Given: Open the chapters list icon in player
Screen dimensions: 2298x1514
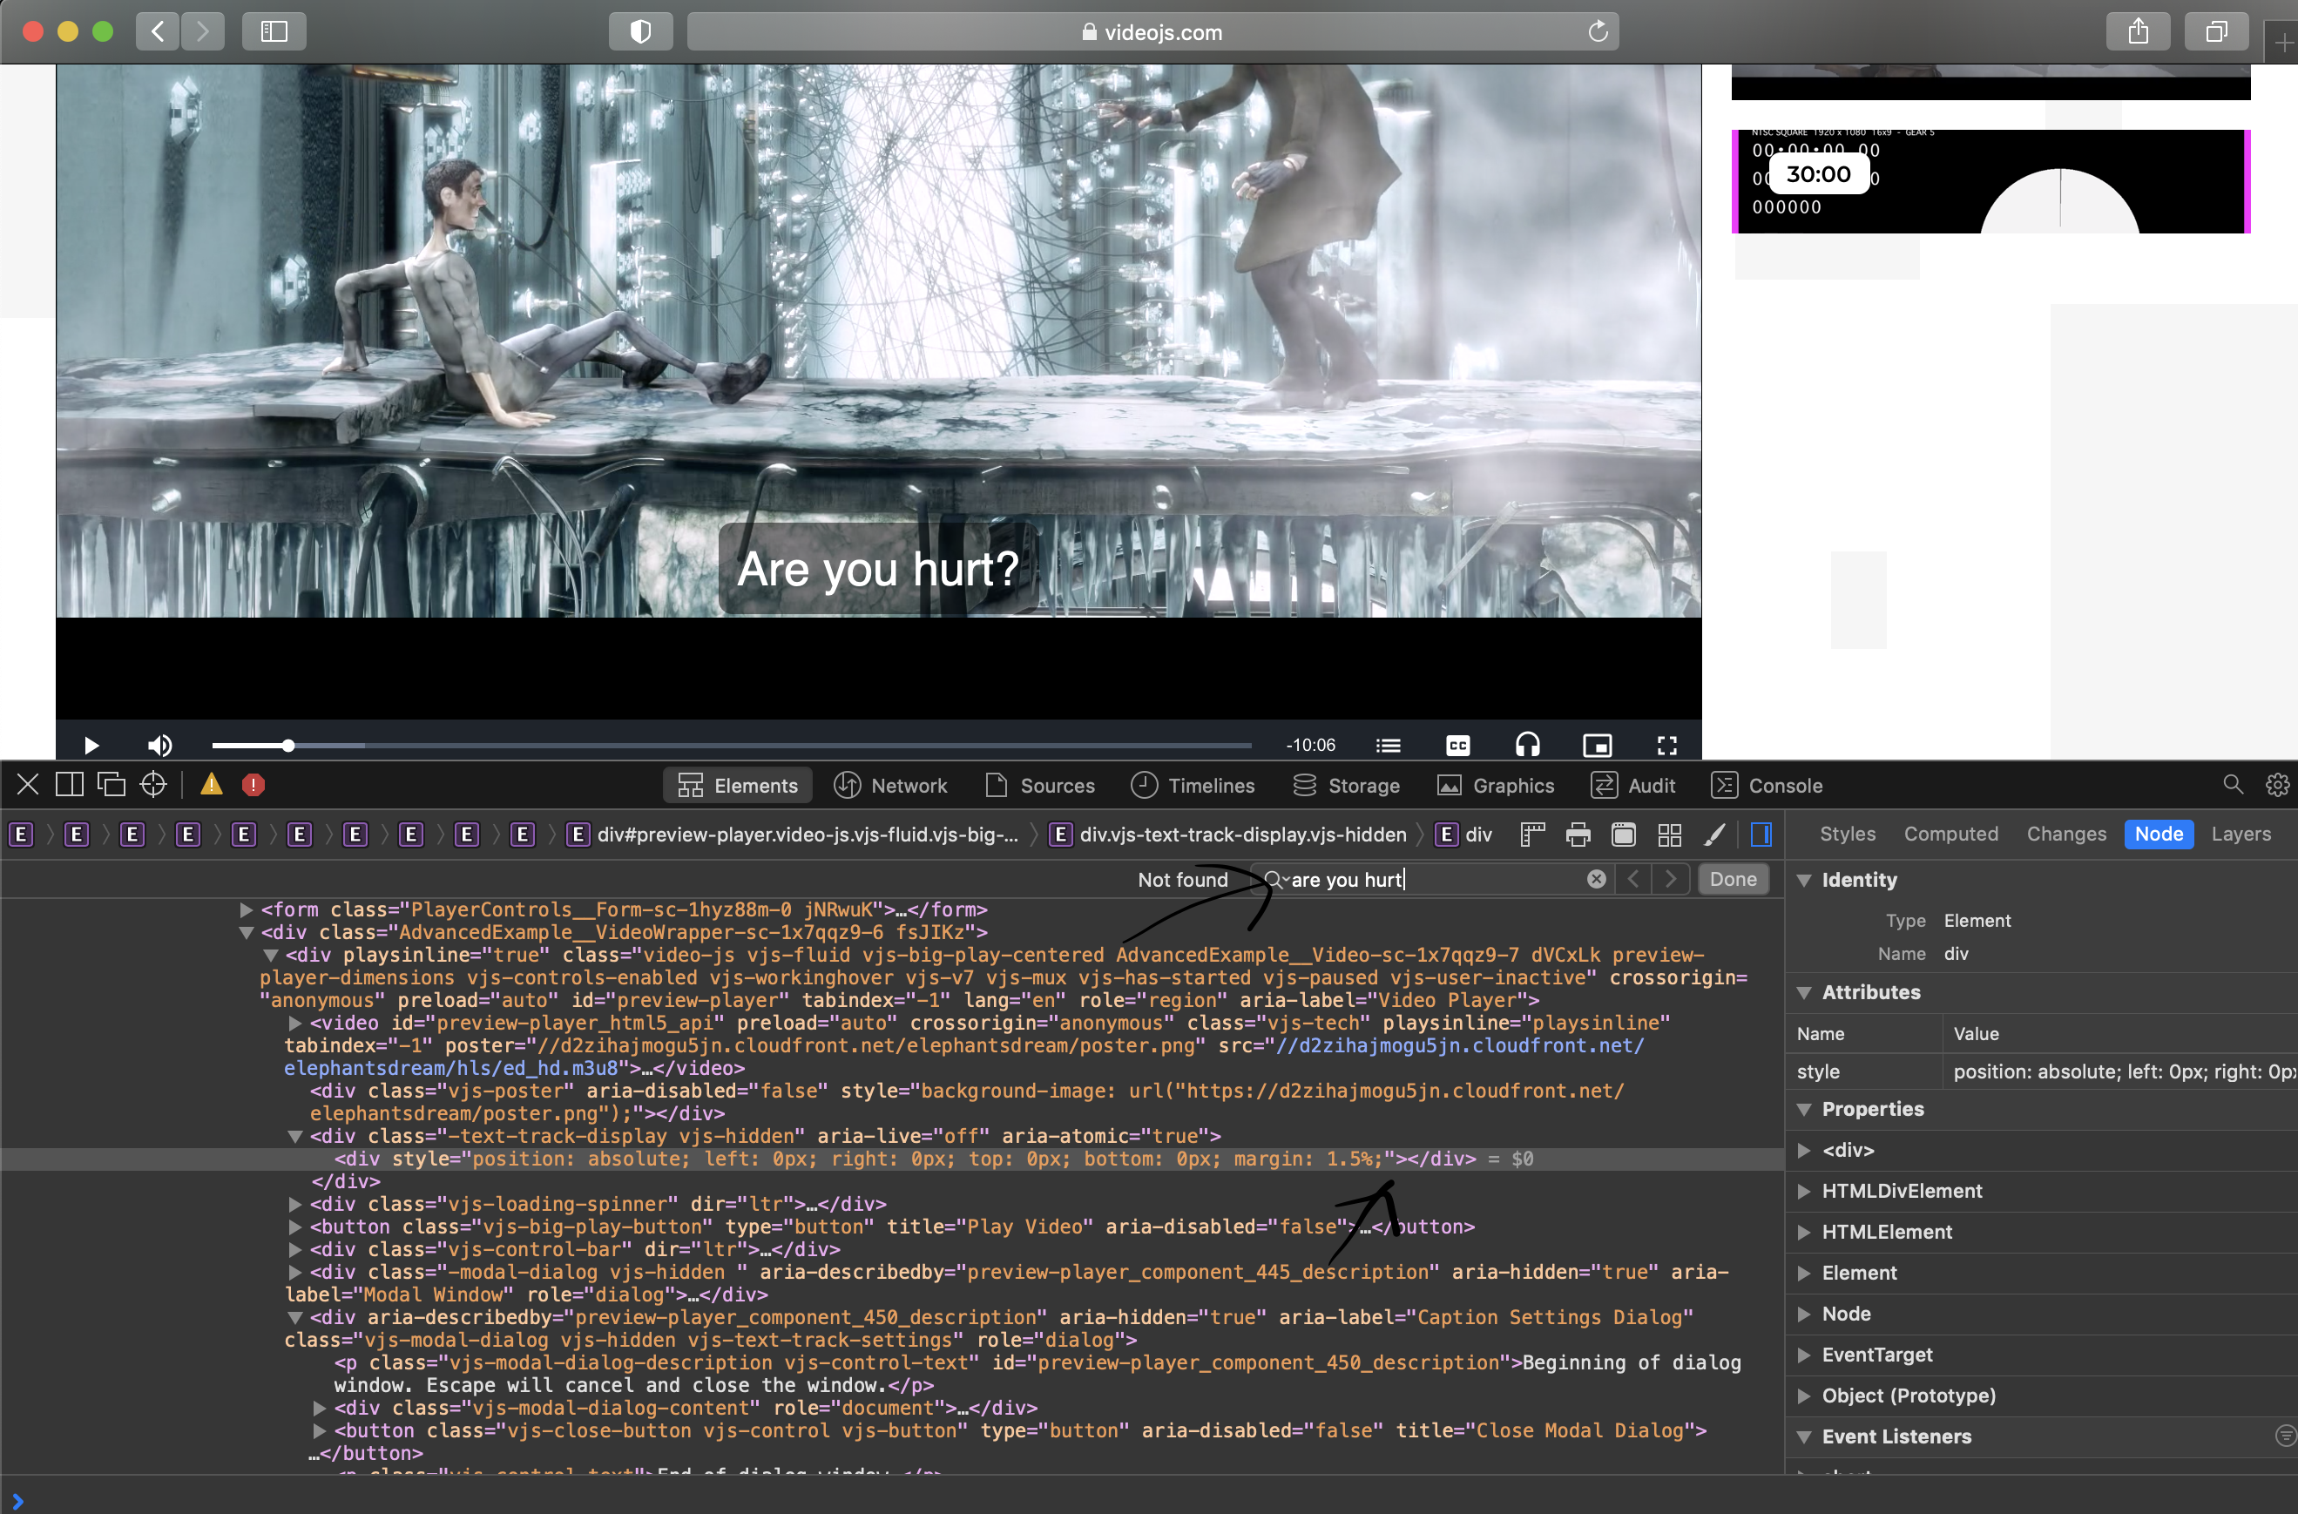Looking at the screenshot, I should click(x=1388, y=746).
